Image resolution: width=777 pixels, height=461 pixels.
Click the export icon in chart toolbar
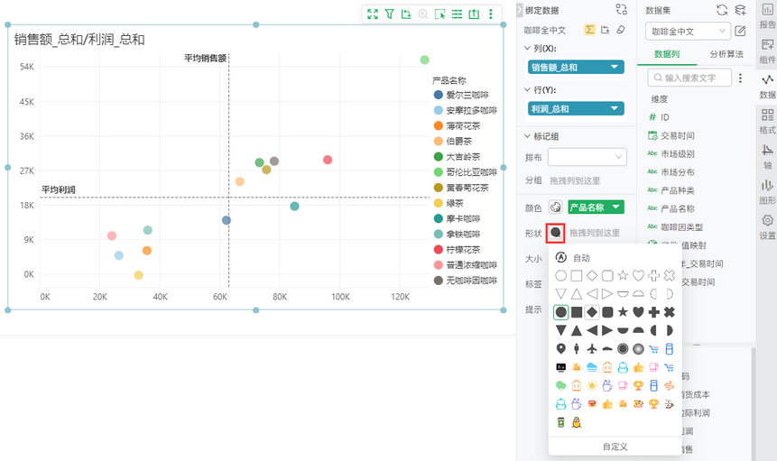[474, 14]
